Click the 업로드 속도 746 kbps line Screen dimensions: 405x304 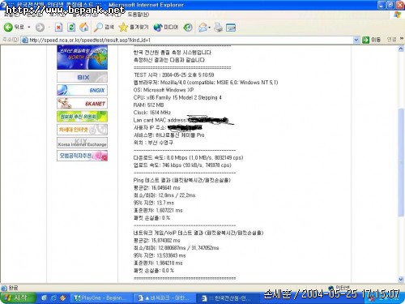tap(182, 165)
